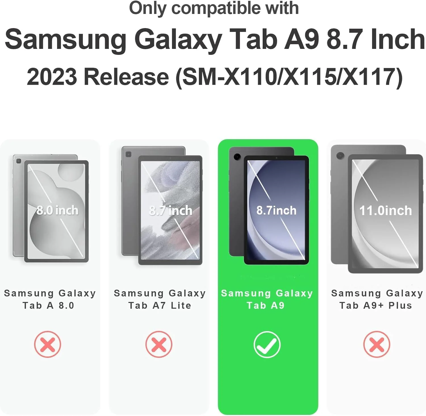
Task: Click the Samsung Galaxy Tab A9 8.7 Inch headline
Action: point(215,40)
